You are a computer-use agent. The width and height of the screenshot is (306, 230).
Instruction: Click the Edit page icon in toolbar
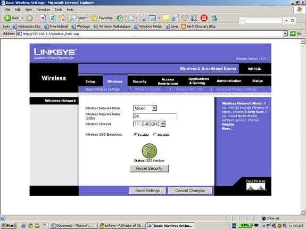tap(152, 18)
